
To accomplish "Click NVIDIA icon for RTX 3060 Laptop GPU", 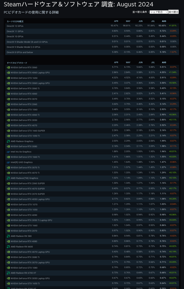I will 8,83.
